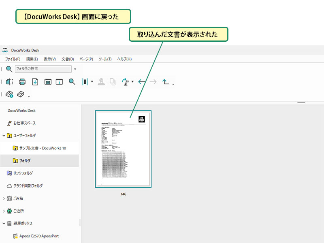Click the リンクフォルダ folder icon
The image size is (324, 243).
[x=9, y=173]
